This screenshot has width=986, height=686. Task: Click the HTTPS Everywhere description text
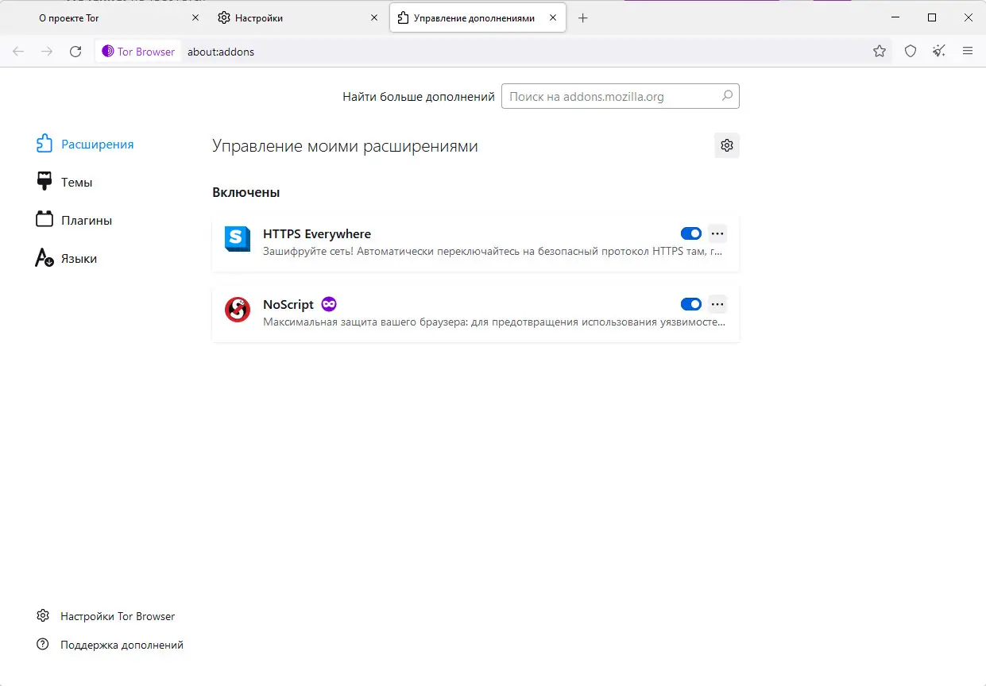point(493,251)
